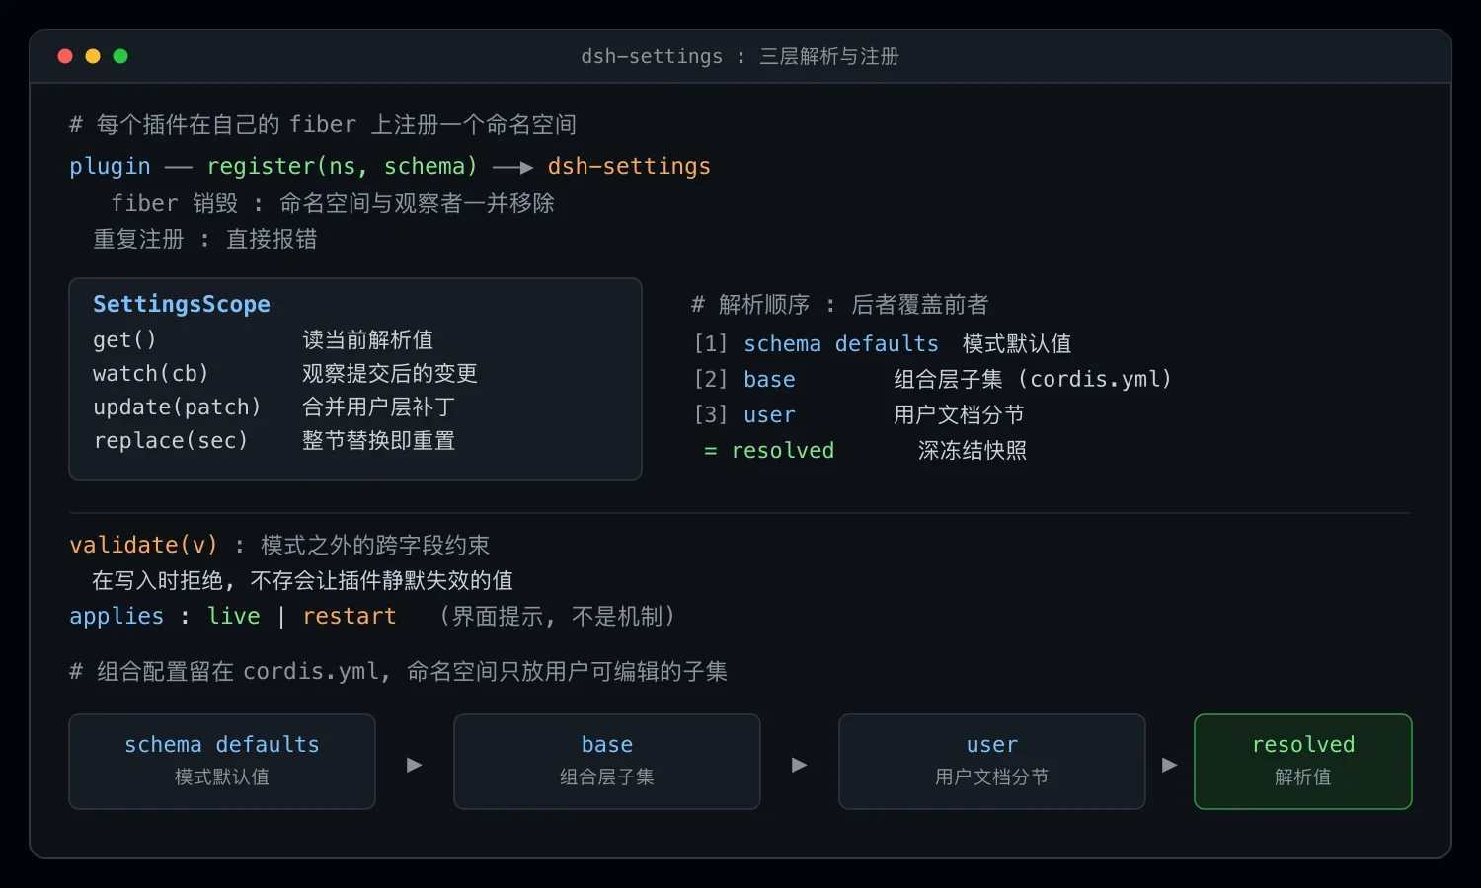
Task: Click the line 'fiber 销毁 : 命名空间与观察者一并移除'
Action: point(333,204)
